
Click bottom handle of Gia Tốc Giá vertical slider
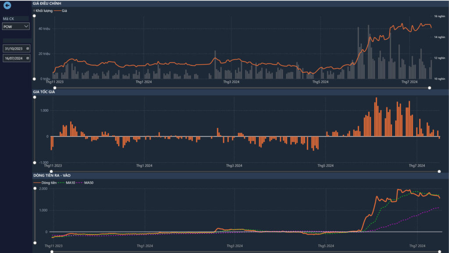35,163
